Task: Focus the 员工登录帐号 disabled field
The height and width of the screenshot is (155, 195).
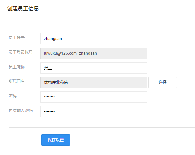Action: coord(94,53)
